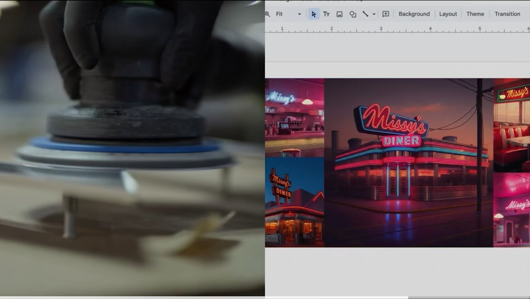Open the Theme panel
Viewport: 530px width, 299px height.
tap(475, 14)
